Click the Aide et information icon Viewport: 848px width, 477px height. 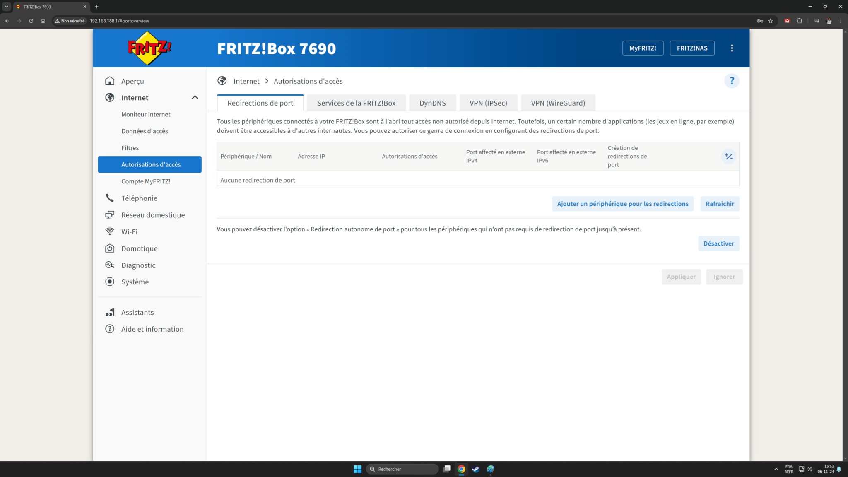click(x=110, y=329)
